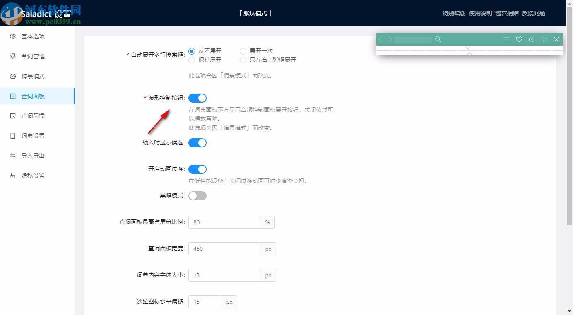Open history via the clock-arrow icon

click(x=532, y=39)
